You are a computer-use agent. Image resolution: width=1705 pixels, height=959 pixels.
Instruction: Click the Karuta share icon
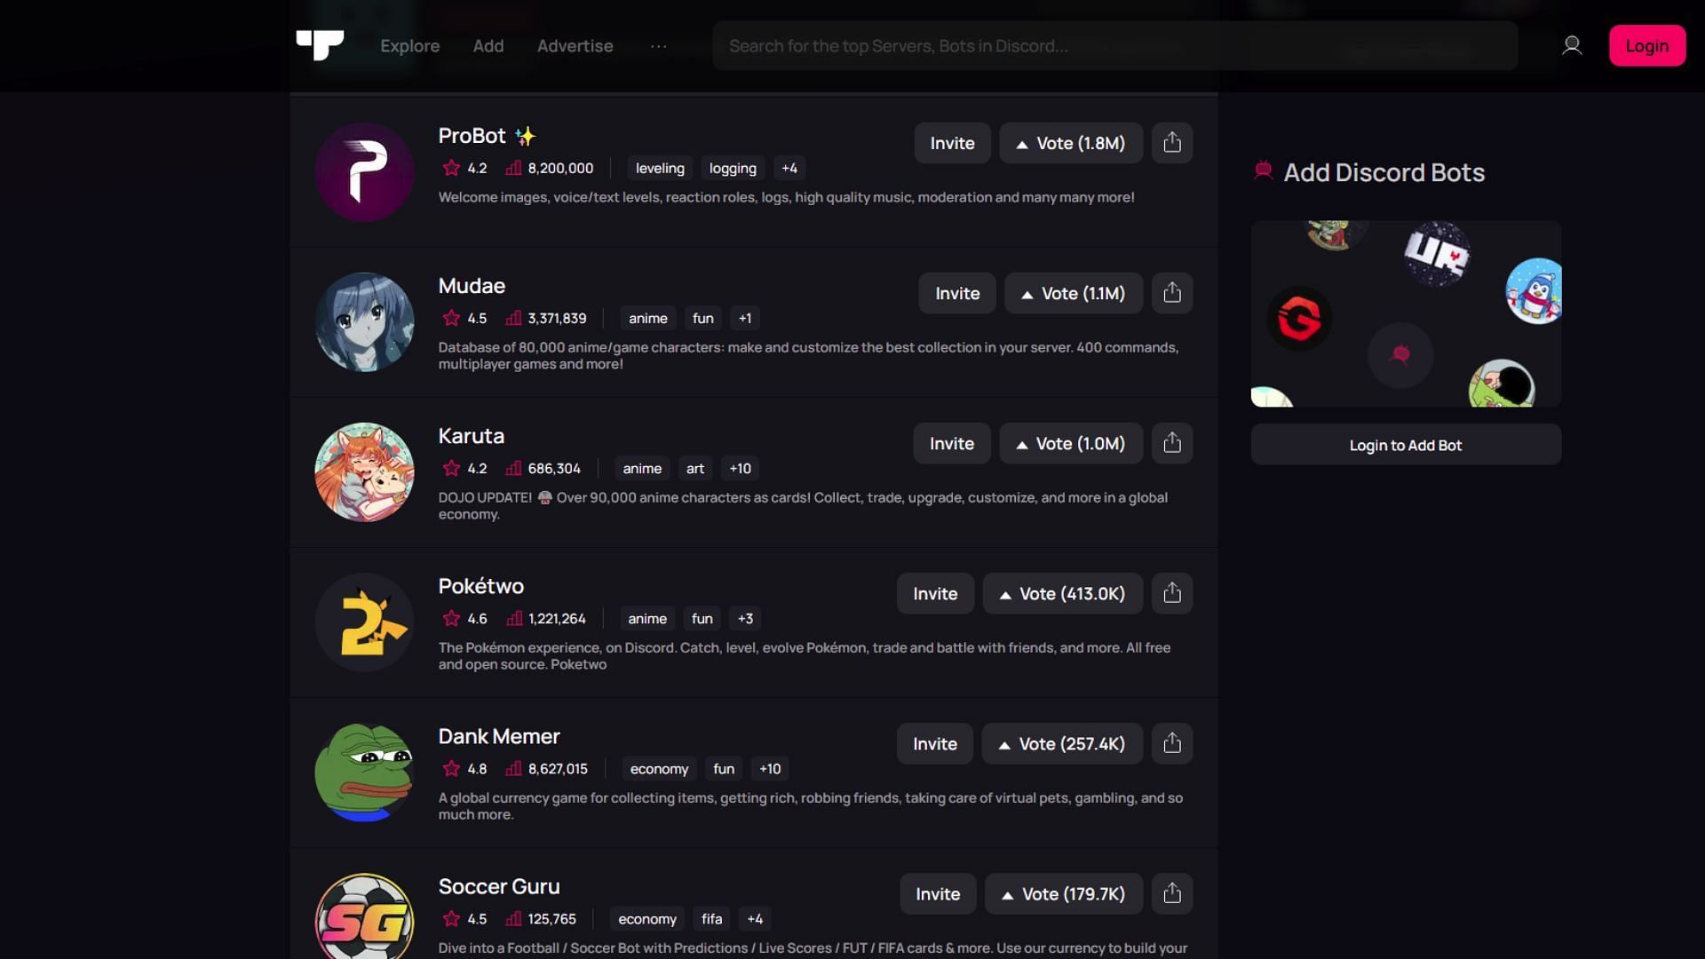[1172, 442]
